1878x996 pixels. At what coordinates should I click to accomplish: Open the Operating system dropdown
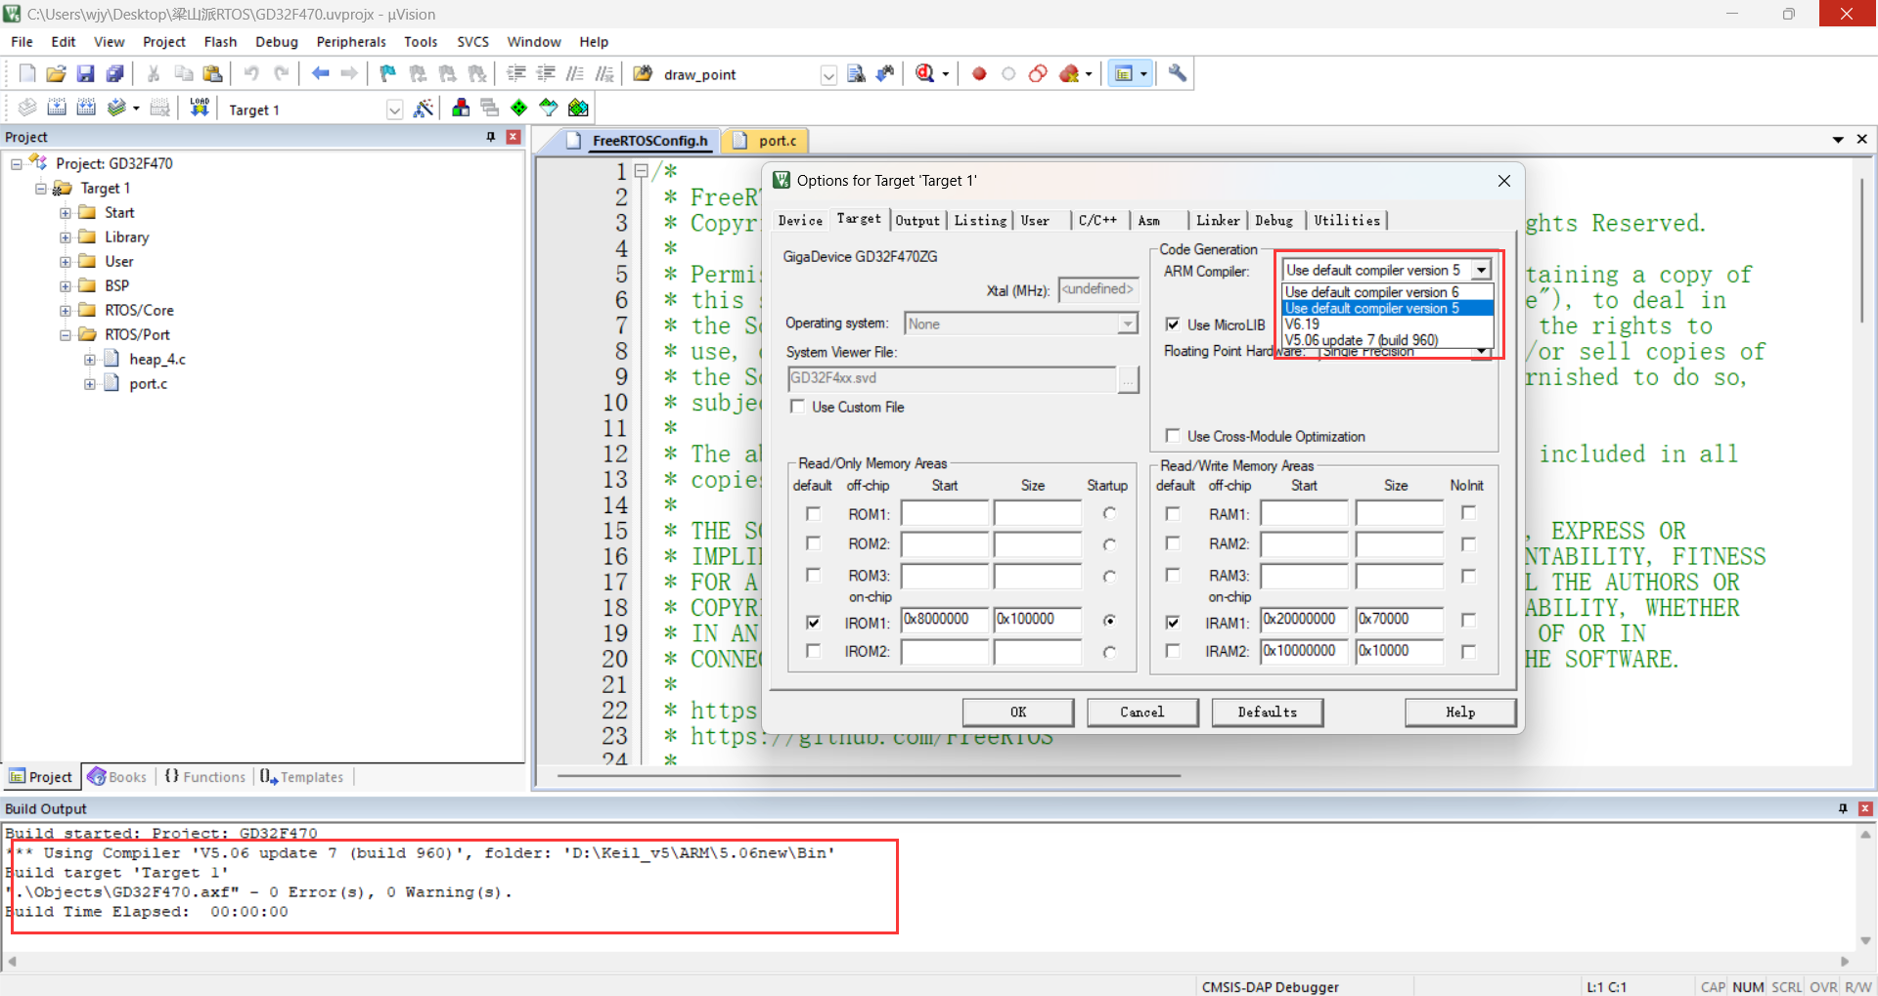1128,325
